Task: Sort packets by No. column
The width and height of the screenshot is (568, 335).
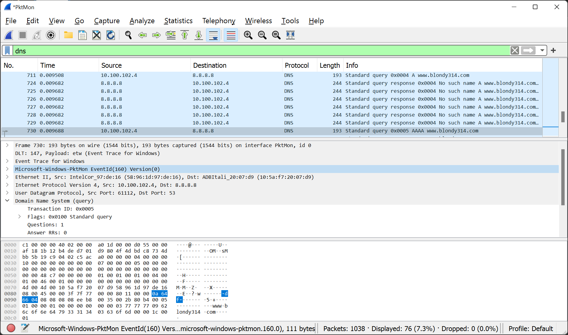Action: click(x=20, y=65)
